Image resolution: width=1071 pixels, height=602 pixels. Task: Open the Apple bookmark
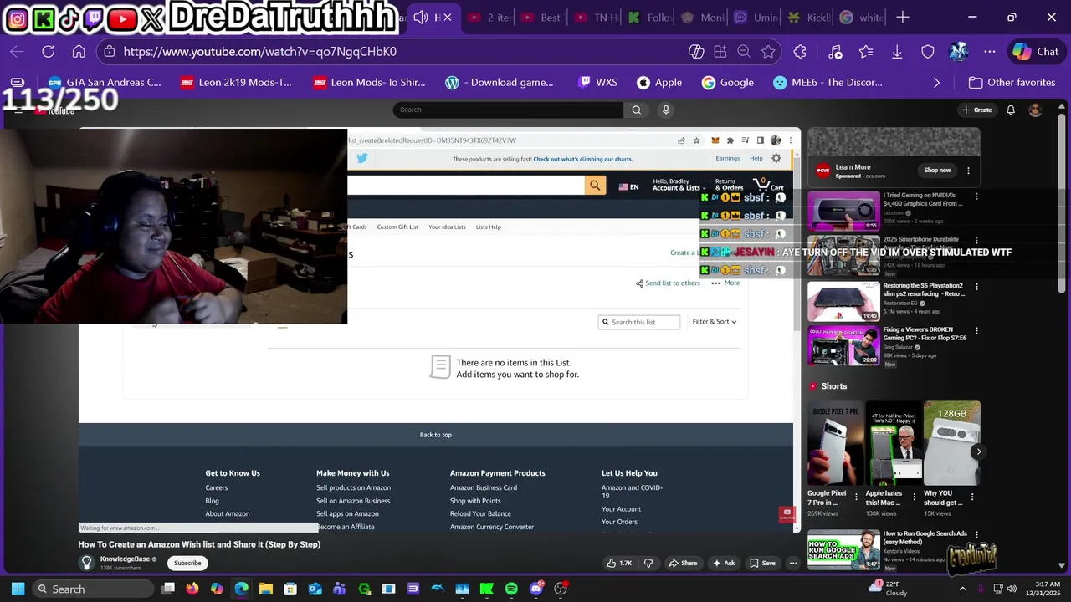tap(659, 83)
